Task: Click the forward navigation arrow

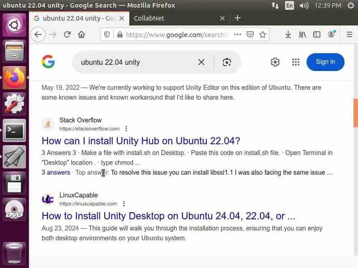Action: [x=53, y=35]
